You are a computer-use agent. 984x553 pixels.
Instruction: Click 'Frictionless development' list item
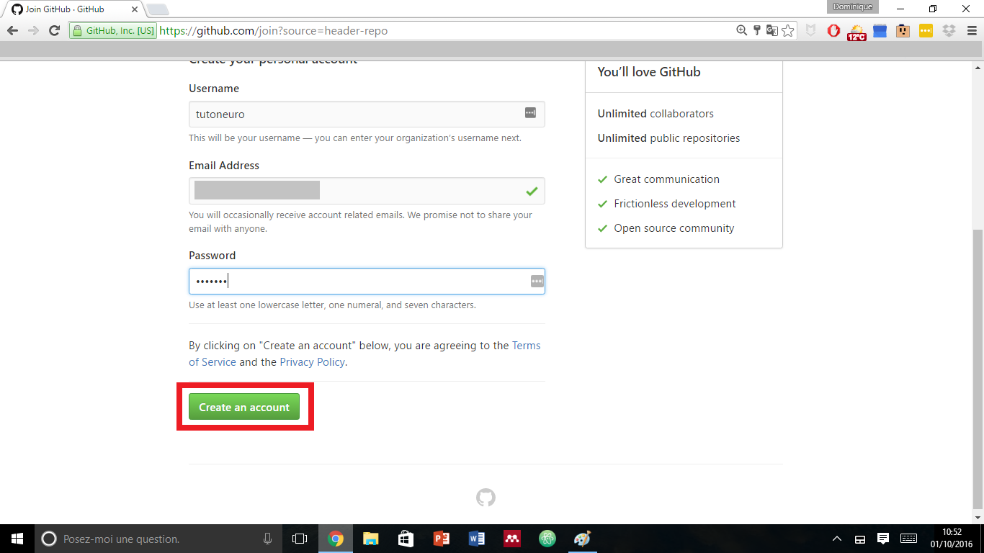(675, 204)
